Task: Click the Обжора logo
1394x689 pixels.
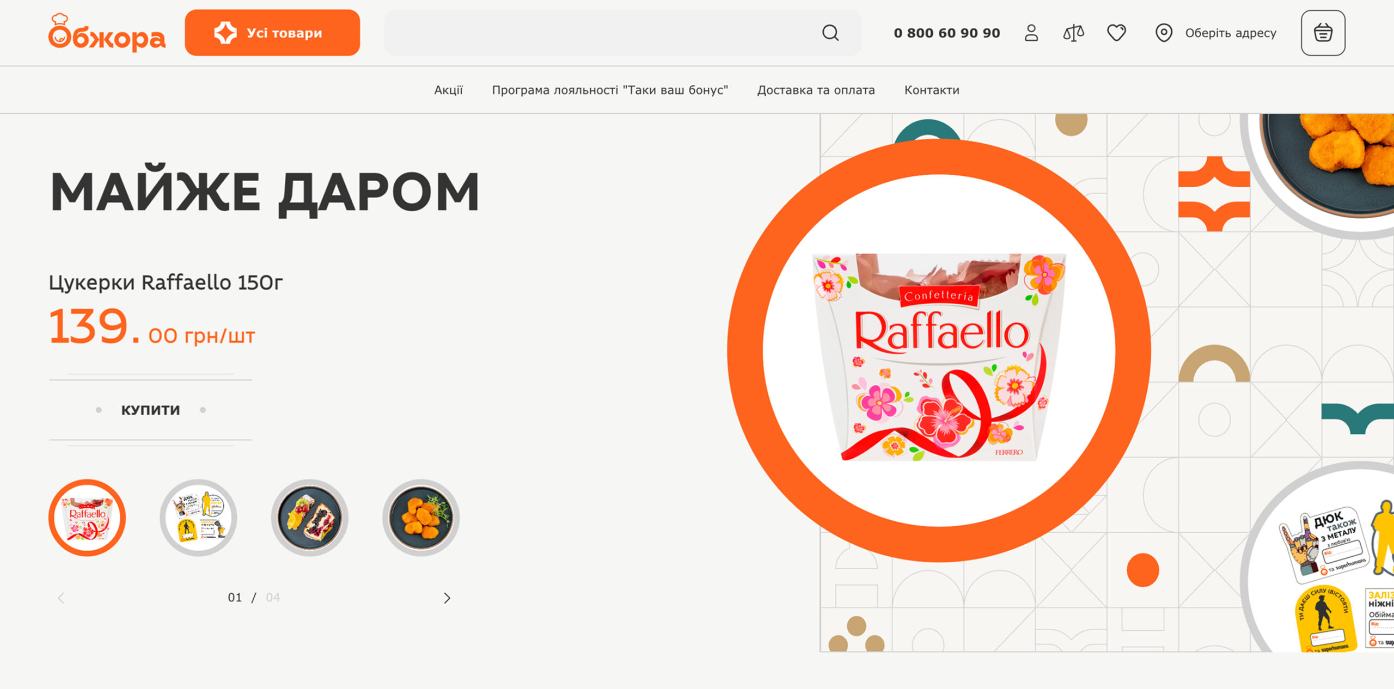Action: [x=107, y=33]
